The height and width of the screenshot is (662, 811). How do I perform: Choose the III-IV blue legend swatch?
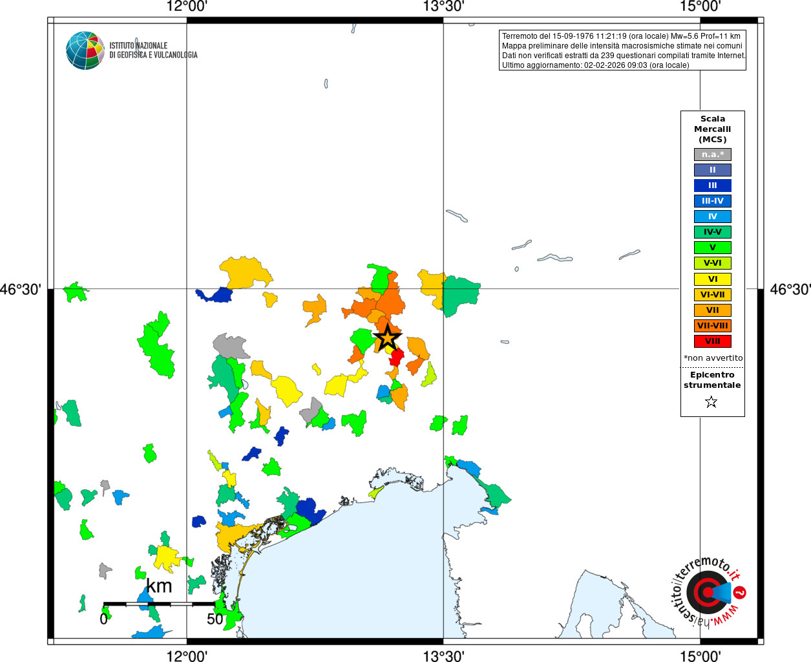click(x=712, y=201)
